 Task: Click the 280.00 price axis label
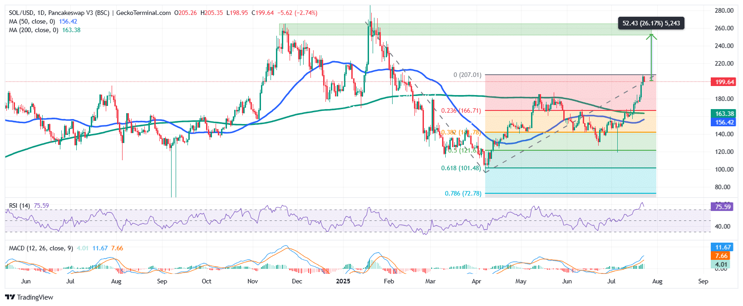tap(724, 10)
